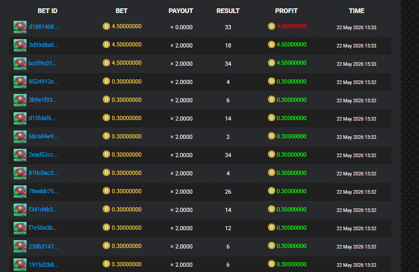Select result 14 in f341d4b3 row
419x272 pixels.
(x=228, y=210)
